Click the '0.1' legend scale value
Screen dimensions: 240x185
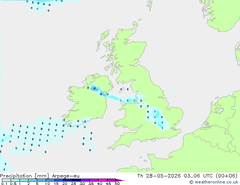pyautogui.click(x=4, y=183)
